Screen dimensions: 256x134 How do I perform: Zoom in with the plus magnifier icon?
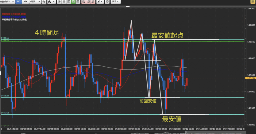tap(59, 2)
